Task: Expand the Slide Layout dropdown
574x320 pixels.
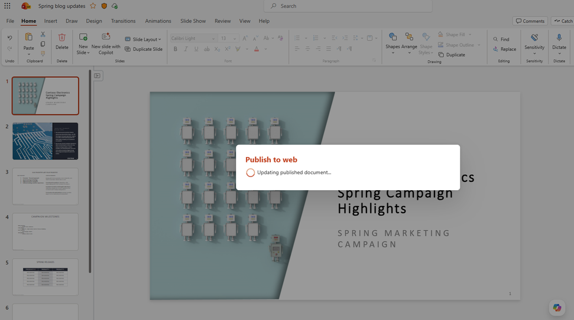Action: (143, 40)
